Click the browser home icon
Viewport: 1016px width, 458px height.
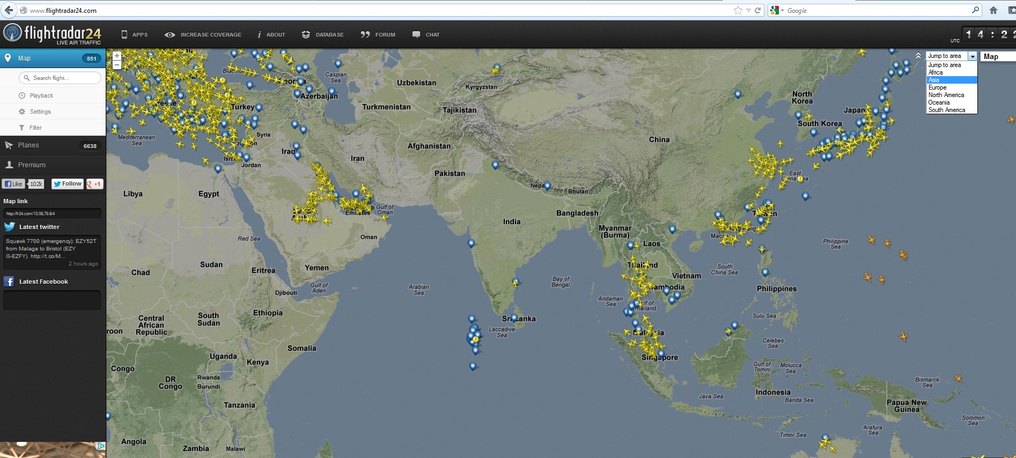[993, 10]
